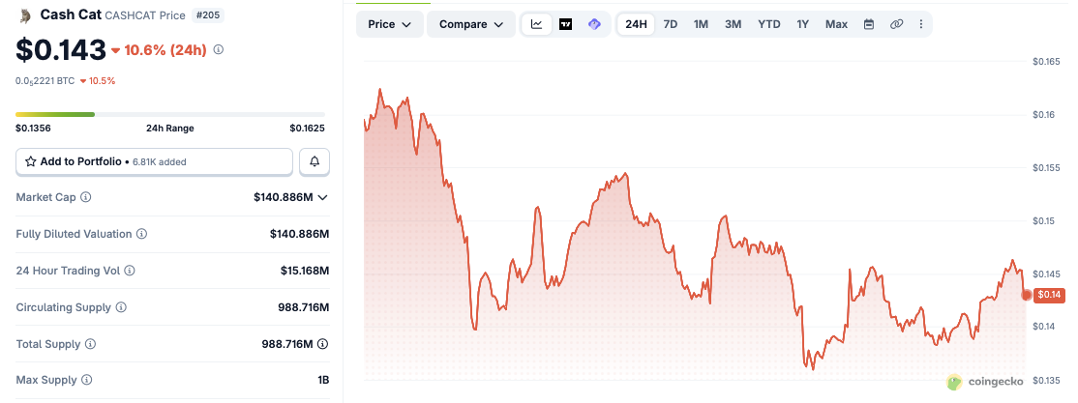Click the $0.1625 range high value

(308, 128)
